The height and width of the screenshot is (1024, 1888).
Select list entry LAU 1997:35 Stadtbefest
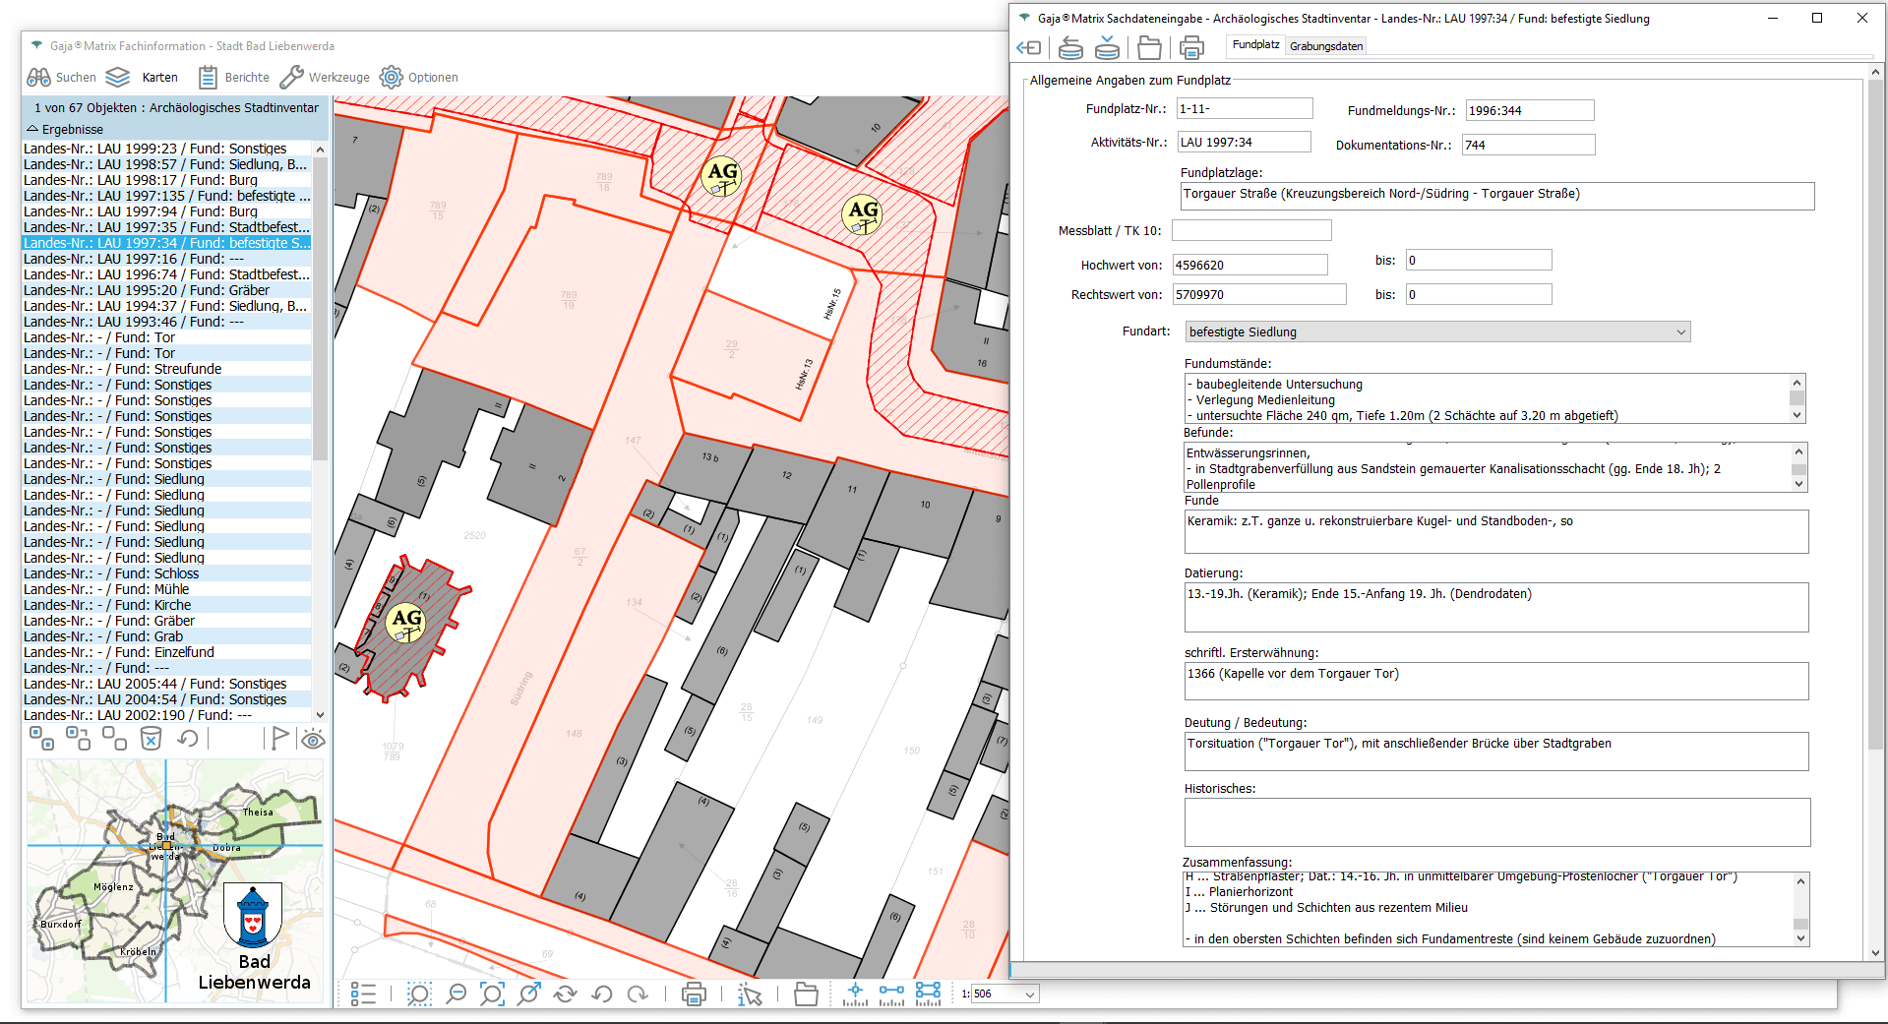coord(166,227)
